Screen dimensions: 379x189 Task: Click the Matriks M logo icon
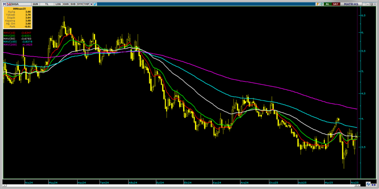tap(4, 4)
